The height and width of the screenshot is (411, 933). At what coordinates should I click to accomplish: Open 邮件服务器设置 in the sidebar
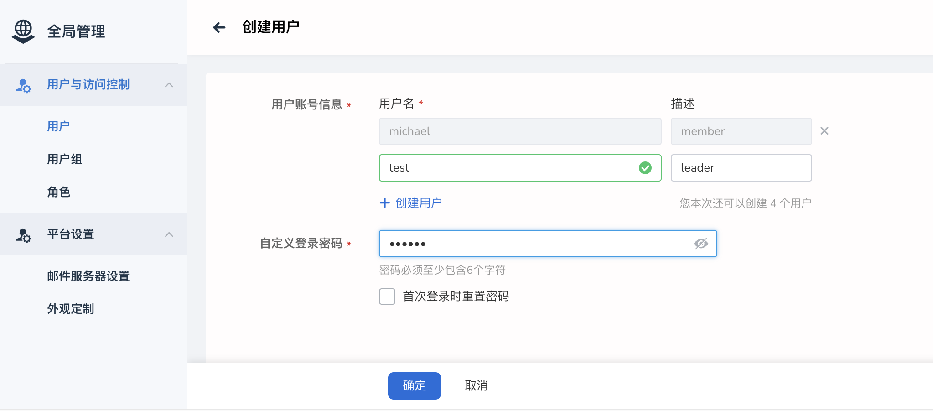[88, 276]
